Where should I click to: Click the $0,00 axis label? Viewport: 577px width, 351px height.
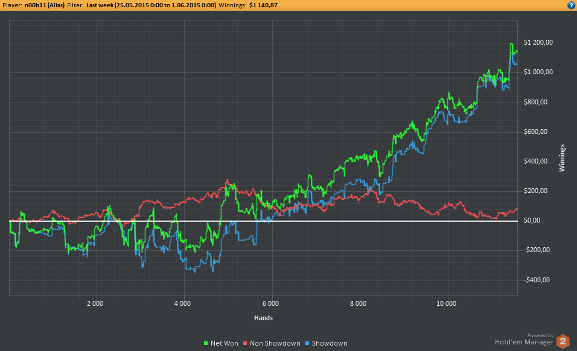coord(532,221)
